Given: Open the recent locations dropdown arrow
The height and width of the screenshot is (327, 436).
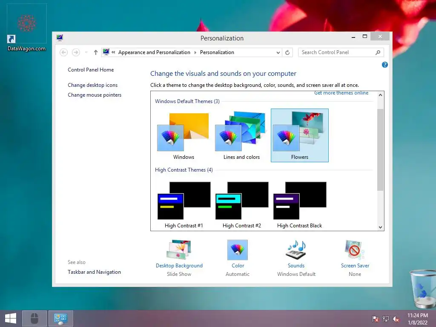Looking at the screenshot, I should click(86, 52).
